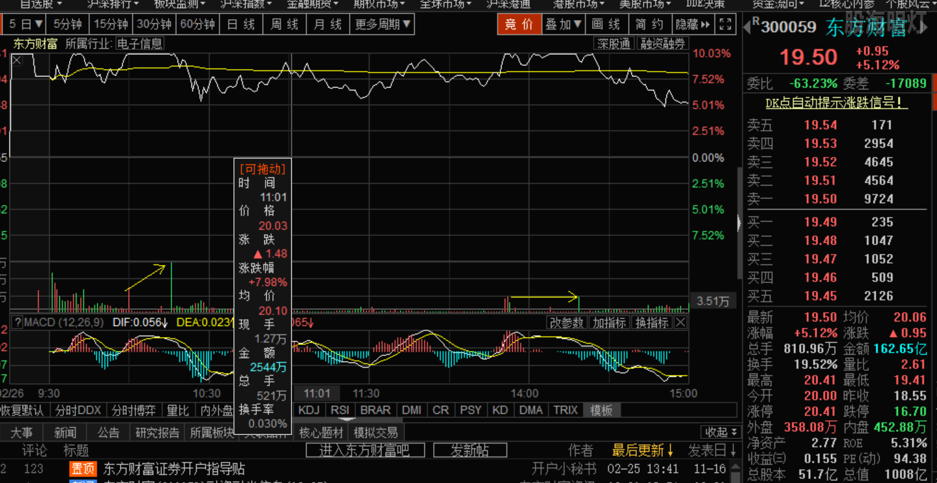The image size is (937, 483).
Task: Toggle the 竞价 auction view
Action: pyautogui.click(x=518, y=25)
